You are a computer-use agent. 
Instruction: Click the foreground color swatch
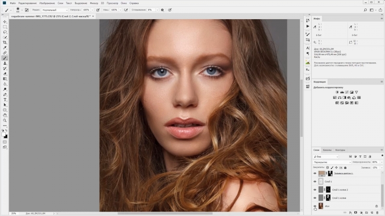tap(4, 134)
